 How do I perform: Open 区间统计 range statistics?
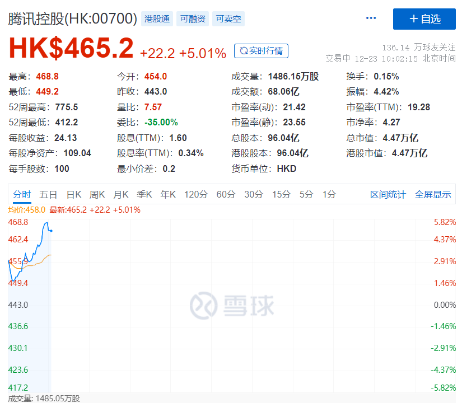(x=388, y=194)
